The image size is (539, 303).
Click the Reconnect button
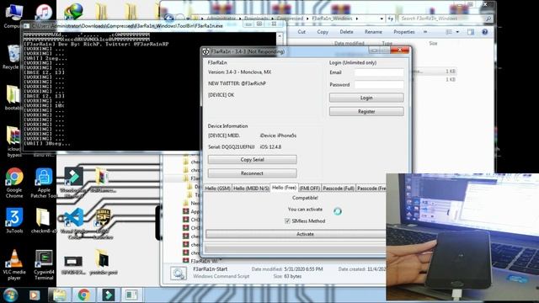[253, 173]
